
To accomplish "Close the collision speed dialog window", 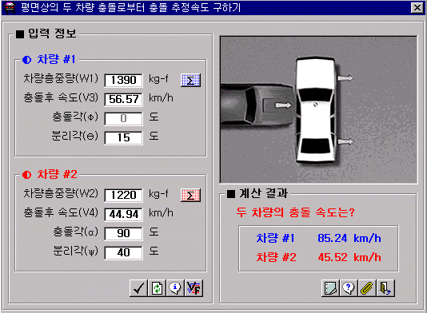I will tap(417, 8).
